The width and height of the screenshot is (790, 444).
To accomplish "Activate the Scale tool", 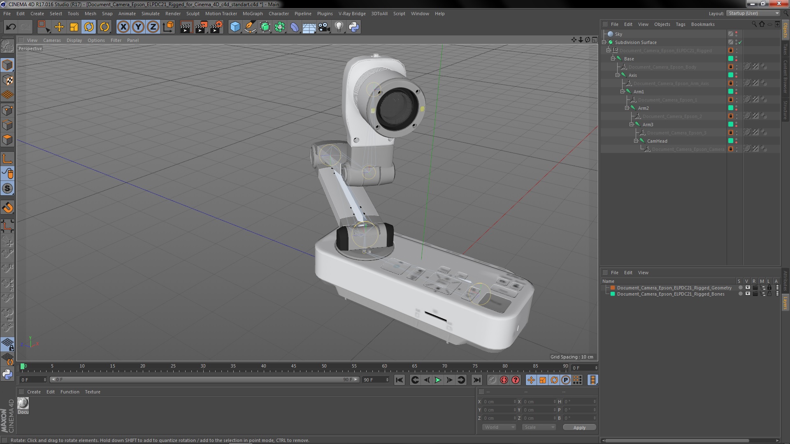I will [74, 27].
